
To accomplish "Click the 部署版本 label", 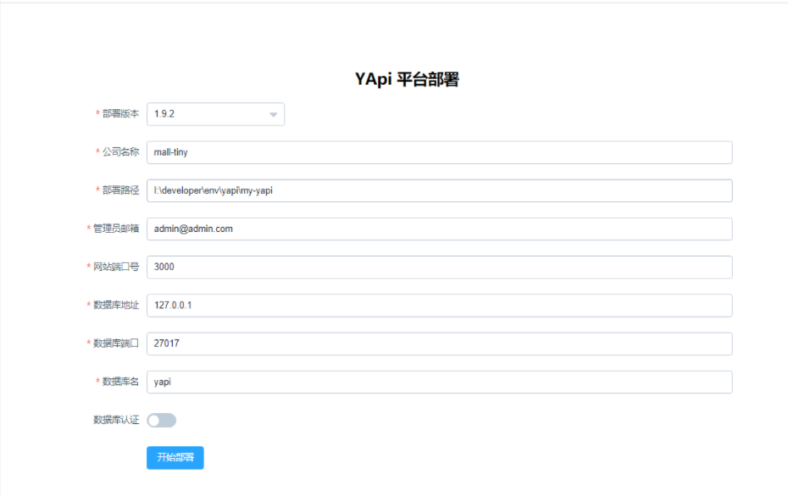I will 120,114.
